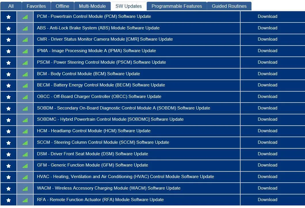Toggle favorite star for HCM row
The image size is (305, 208).
(8, 131)
